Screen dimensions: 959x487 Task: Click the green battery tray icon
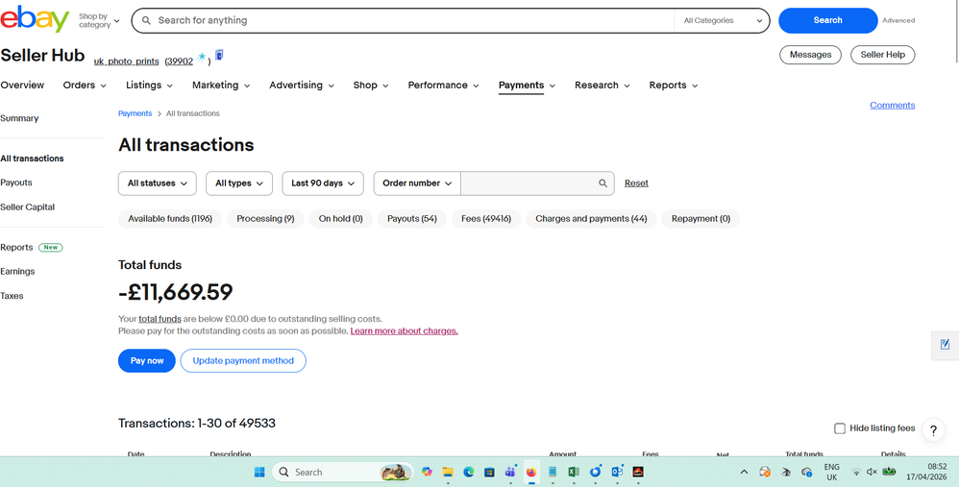890,471
